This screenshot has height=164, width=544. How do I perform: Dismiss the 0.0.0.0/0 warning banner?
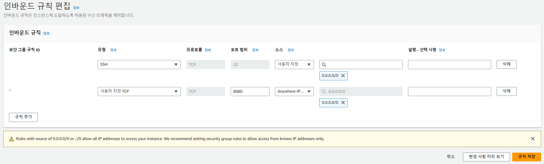tap(533, 139)
